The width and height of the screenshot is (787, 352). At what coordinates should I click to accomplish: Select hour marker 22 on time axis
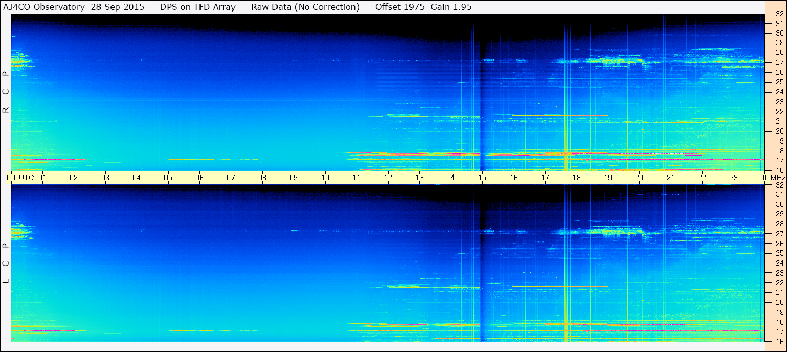click(702, 178)
